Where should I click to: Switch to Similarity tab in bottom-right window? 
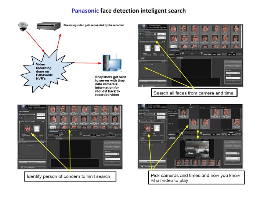[x=180, y=138]
